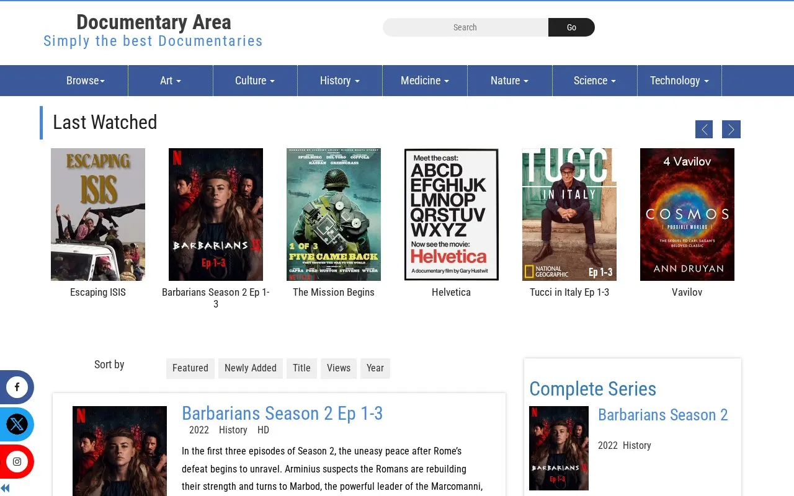This screenshot has width=794, height=496.
Task: Open the Instagram share icon
Action: tap(17, 462)
